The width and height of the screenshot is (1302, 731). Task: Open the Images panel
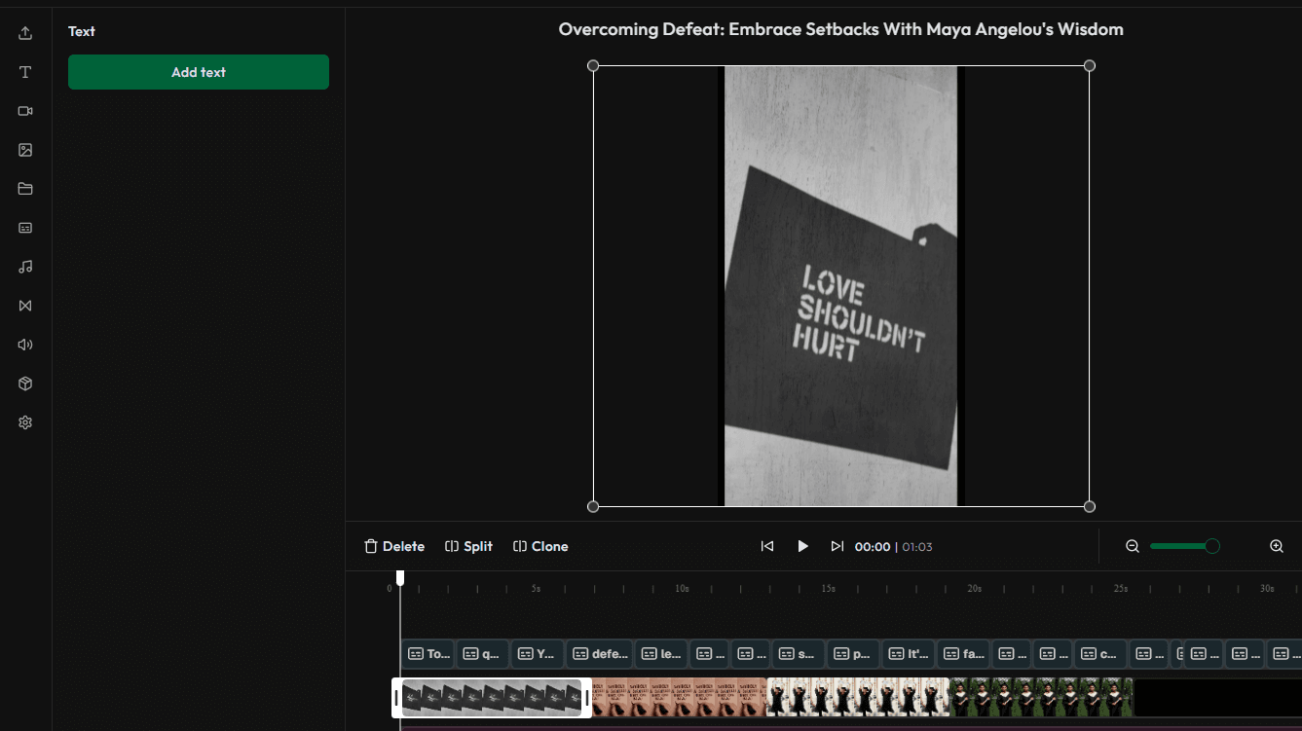pyautogui.click(x=24, y=149)
